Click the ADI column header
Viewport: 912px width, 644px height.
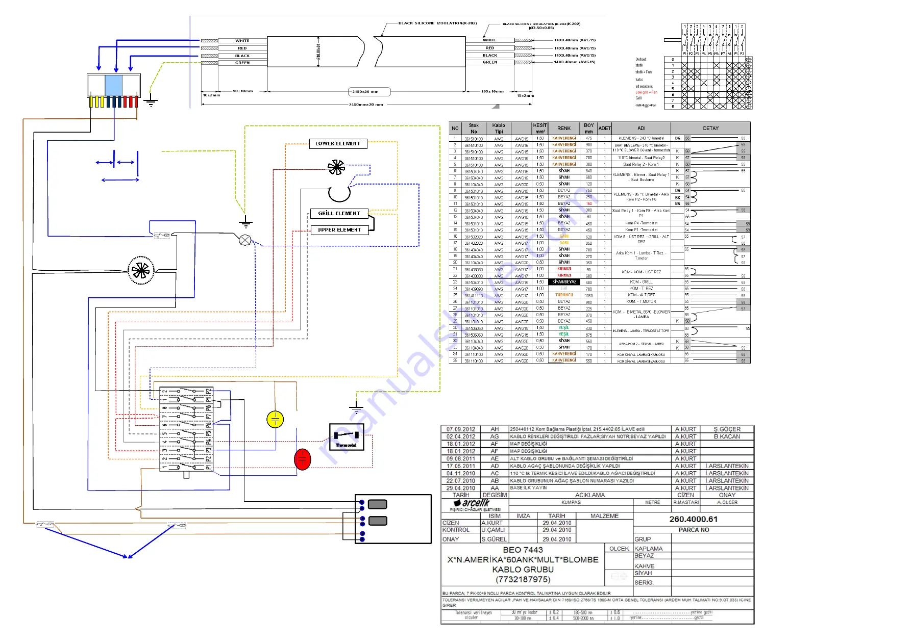coord(641,128)
